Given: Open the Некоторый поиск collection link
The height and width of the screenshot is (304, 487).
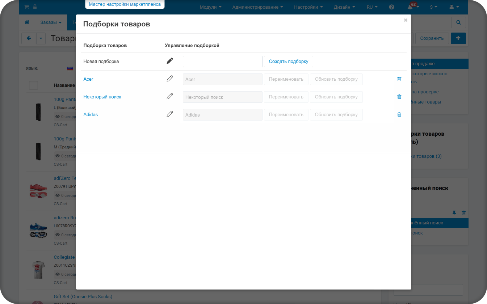Looking at the screenshot, I should tap(102, 97).
